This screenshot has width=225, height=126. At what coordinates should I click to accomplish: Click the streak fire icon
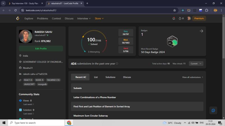point(180,18)
